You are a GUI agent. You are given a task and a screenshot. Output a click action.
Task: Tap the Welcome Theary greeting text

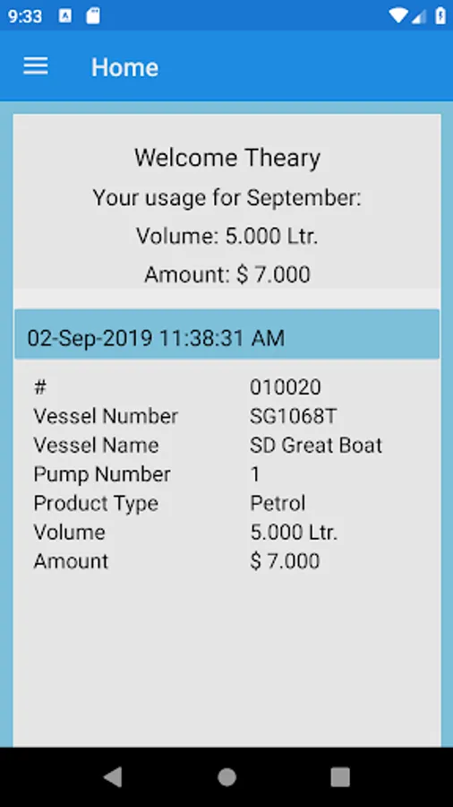click(227, 158)
